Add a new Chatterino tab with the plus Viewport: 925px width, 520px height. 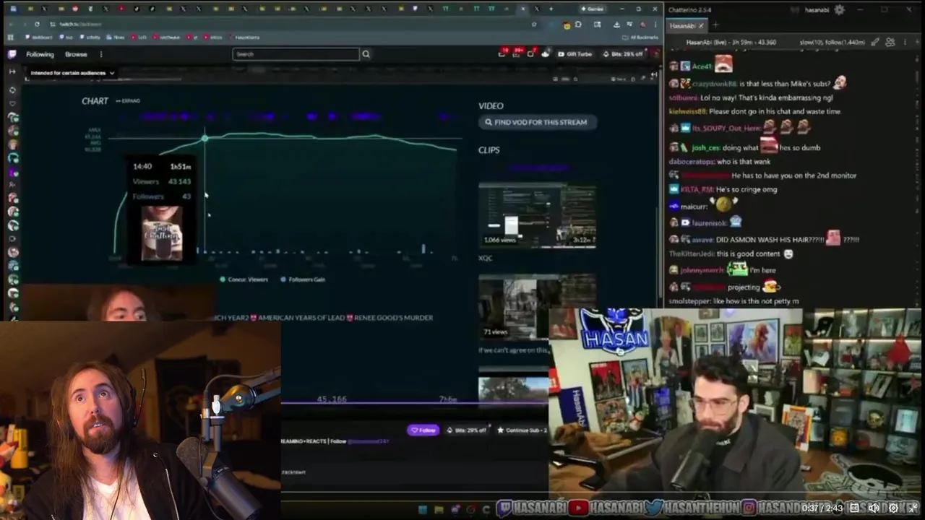point(715,25)
